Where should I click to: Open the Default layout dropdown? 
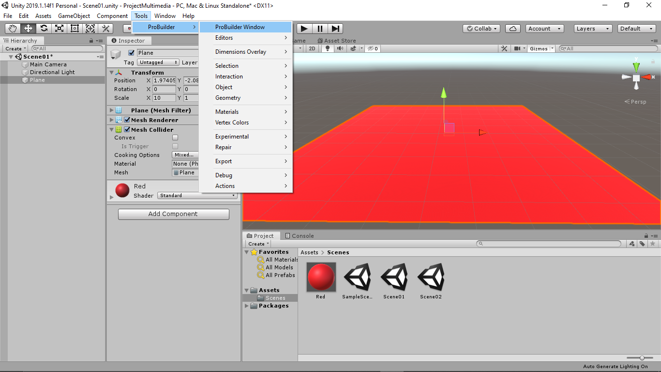coord(637,29)
